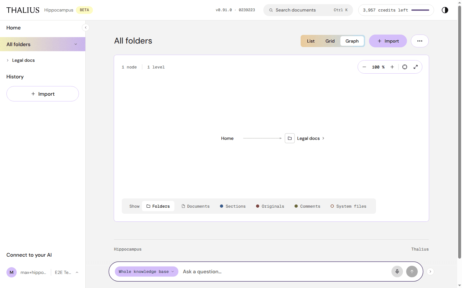
Task: Click the Home node in the graph
Action: point(227,138)
